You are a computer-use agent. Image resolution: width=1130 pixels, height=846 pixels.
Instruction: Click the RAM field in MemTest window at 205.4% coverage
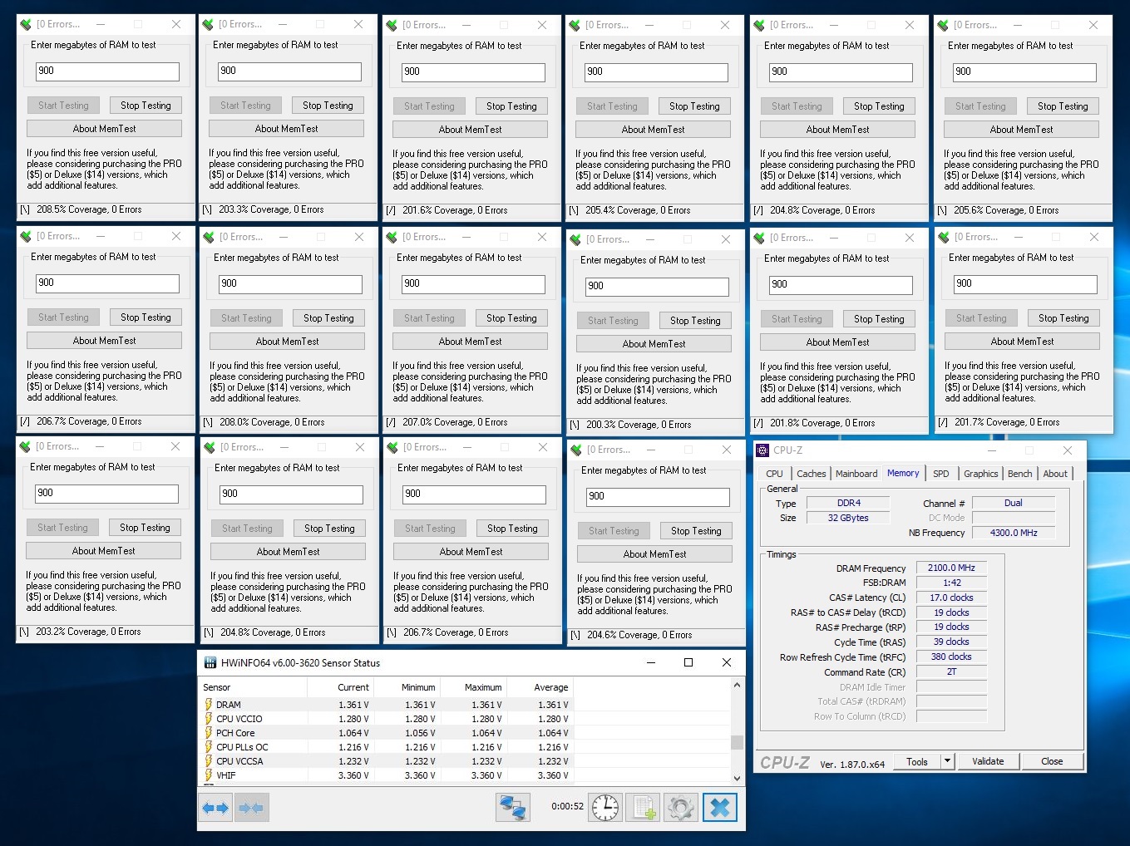coord(656,72)
